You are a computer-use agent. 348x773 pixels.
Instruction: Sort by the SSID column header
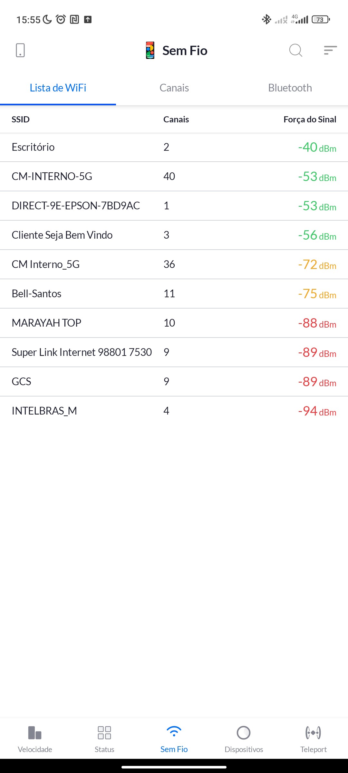point(21,119)
